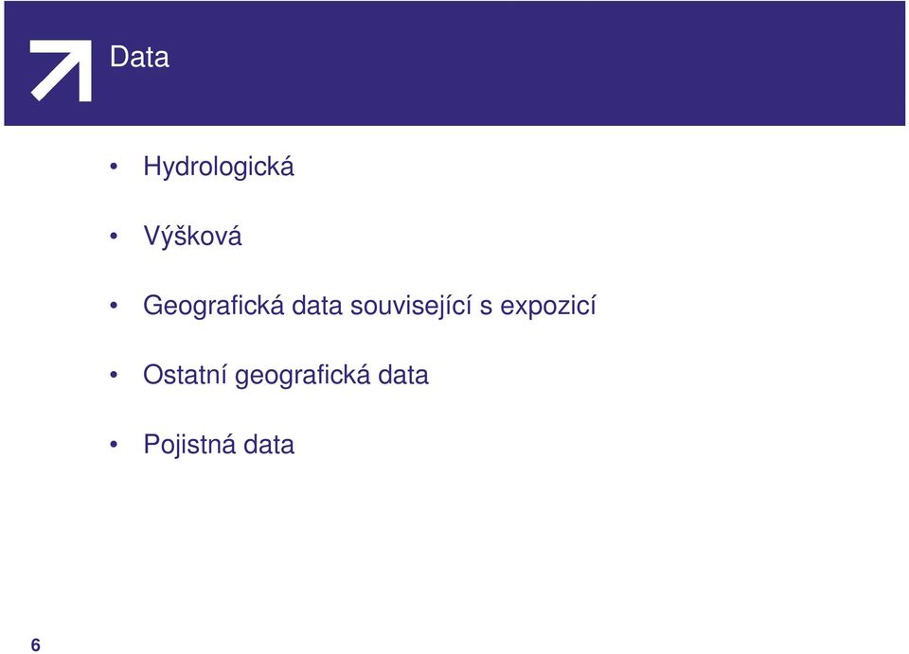Click slide page number 6
This screenshot has height=654, width=909.
pyautogui.click(x=36, y=645)
